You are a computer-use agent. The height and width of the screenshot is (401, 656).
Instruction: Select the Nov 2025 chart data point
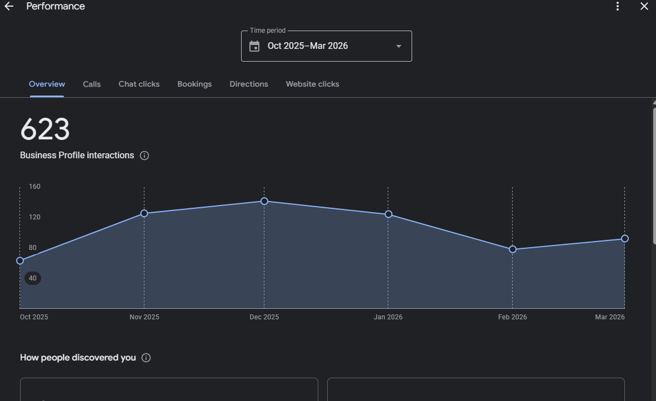click(144, 213)
